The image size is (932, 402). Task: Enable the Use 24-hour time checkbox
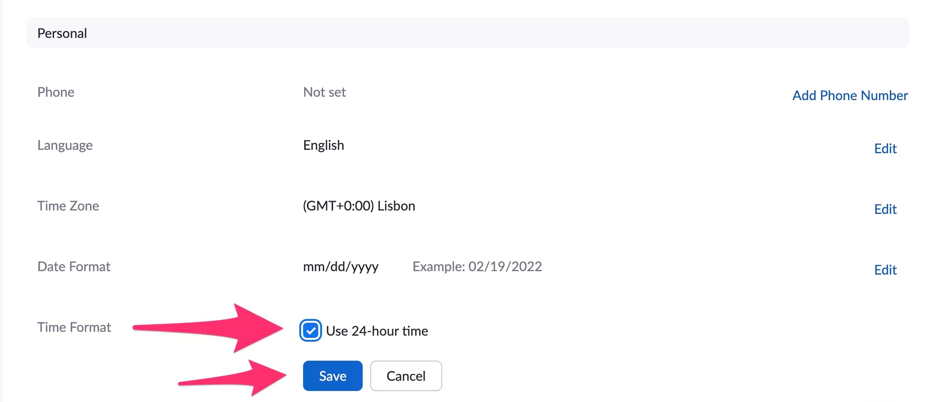310,331
